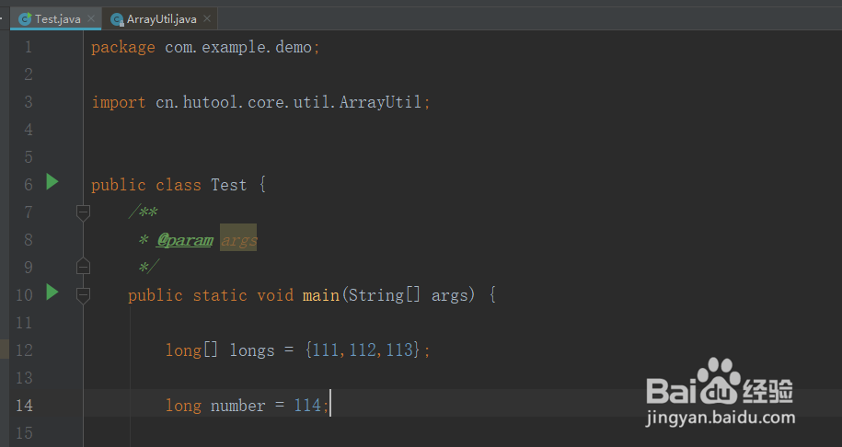Close the ArrayUtil.java editor tab
The image size is (842, 447).
point(206,18)
